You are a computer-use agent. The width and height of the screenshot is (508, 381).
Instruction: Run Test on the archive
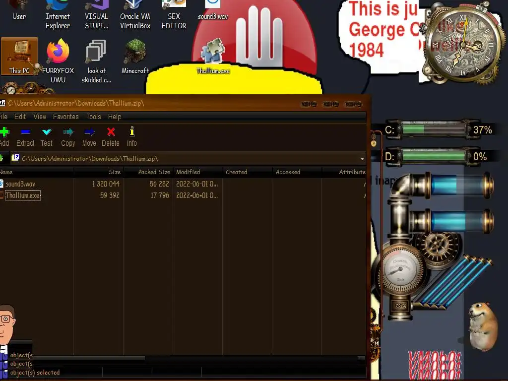[46, 137]
